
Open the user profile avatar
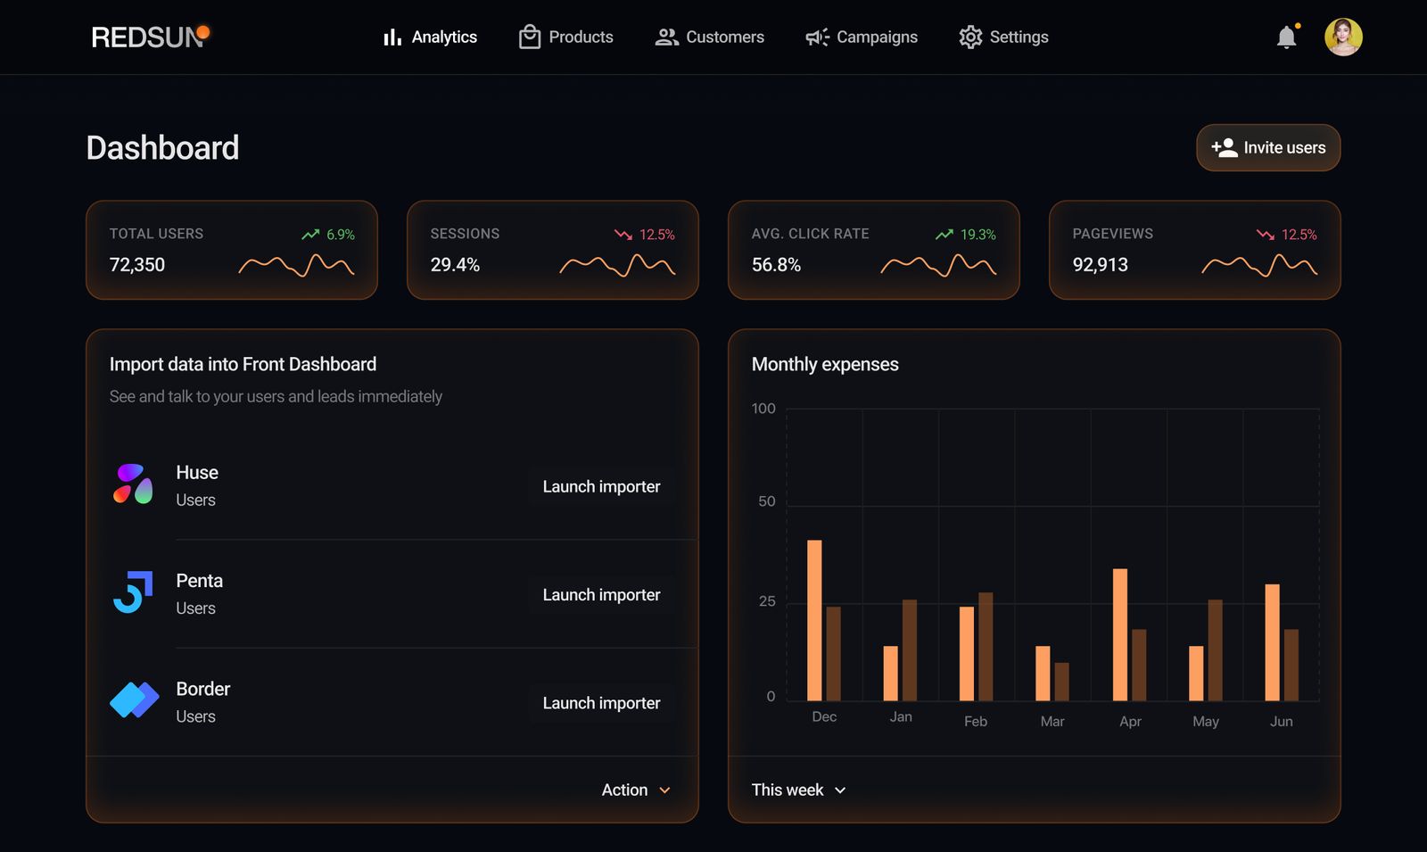pos(1342,37)
